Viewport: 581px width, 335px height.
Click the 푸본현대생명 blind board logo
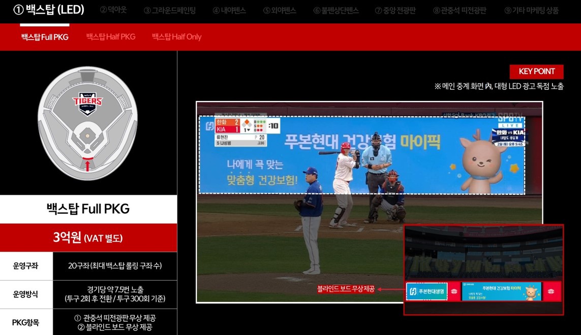[x=426, y=291]
